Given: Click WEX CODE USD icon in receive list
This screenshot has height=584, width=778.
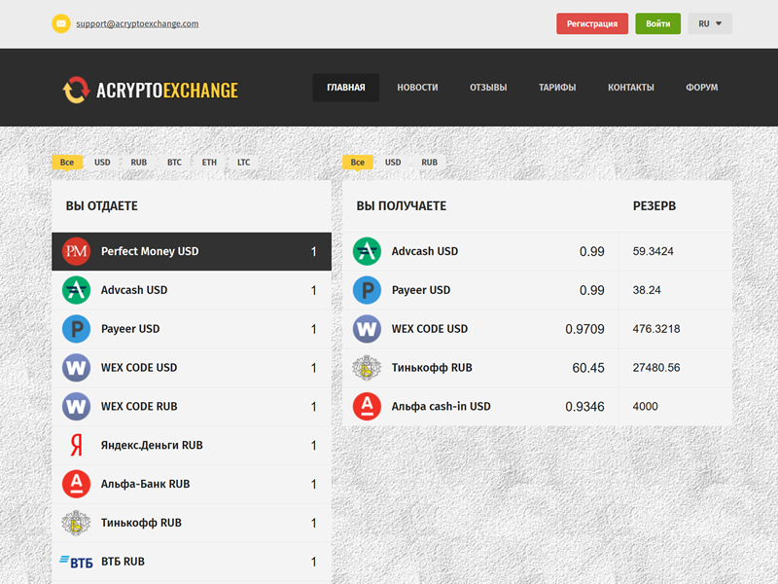Looking at the screenshot, I should point(367,329).
